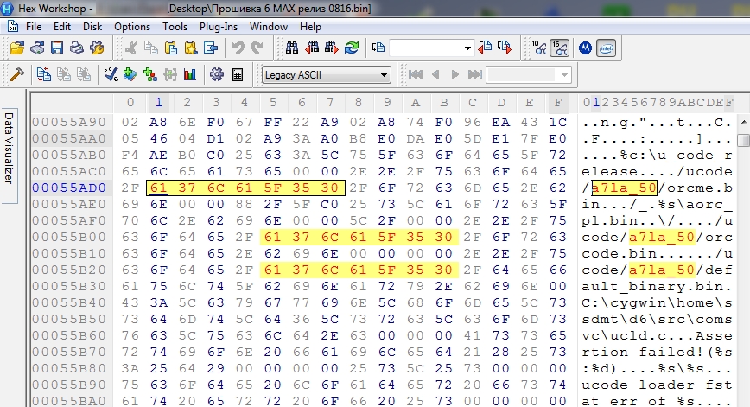
Task: Click the Replace icon with green arrows
Action: point(352,48)
